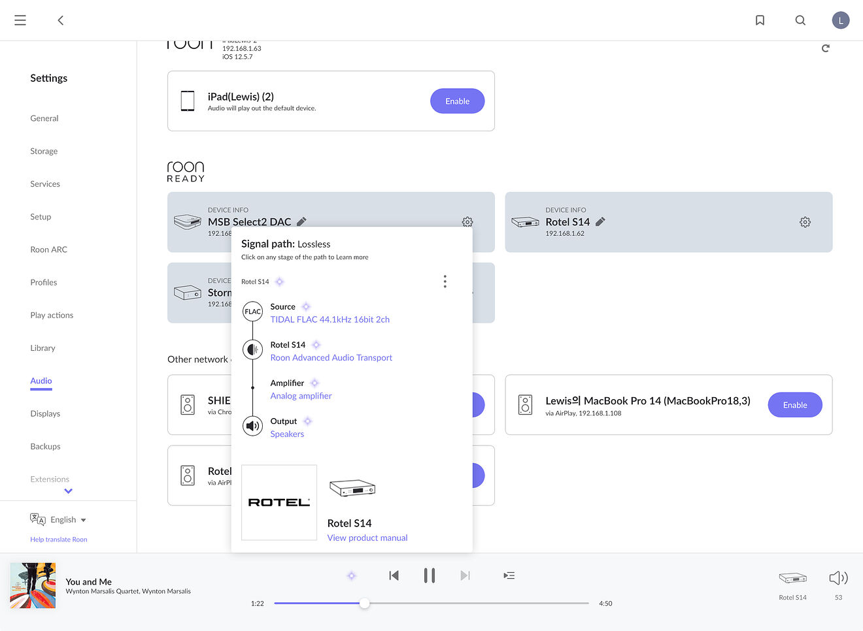Pause the current track

429,575
